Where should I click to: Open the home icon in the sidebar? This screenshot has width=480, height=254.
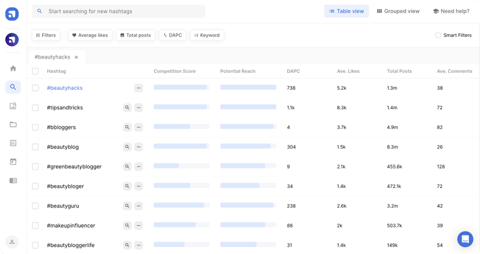coord(13,68)
